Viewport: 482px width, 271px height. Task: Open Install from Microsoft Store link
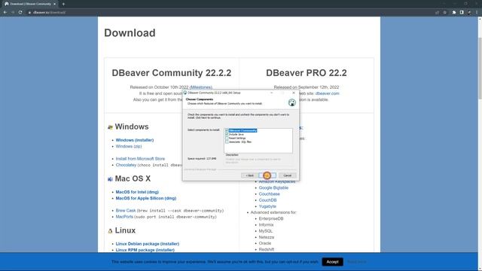click(140, 159)
